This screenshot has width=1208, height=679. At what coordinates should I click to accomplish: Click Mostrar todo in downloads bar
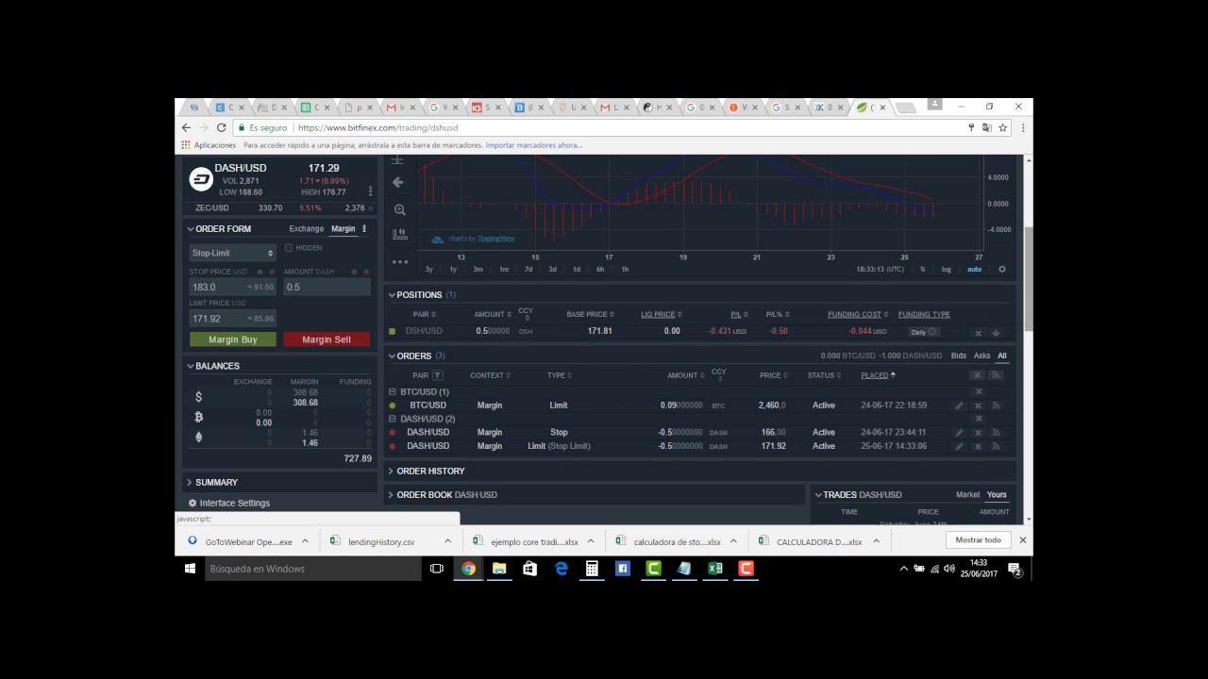[x=979, y=540]
